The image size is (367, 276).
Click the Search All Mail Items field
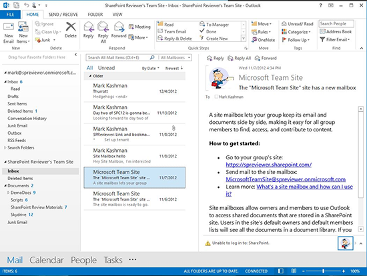pos(118,57)
